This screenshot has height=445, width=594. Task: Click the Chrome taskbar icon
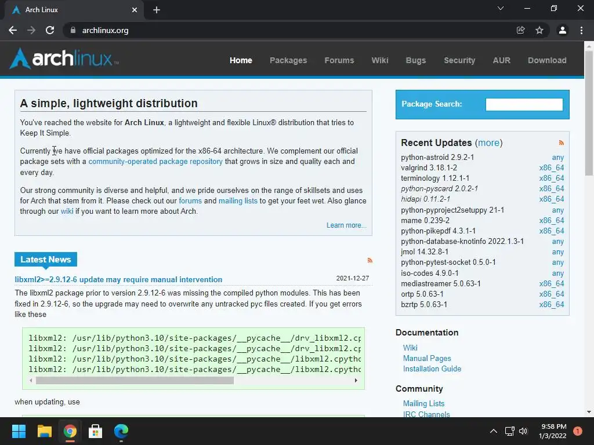[x=70, y=431]
